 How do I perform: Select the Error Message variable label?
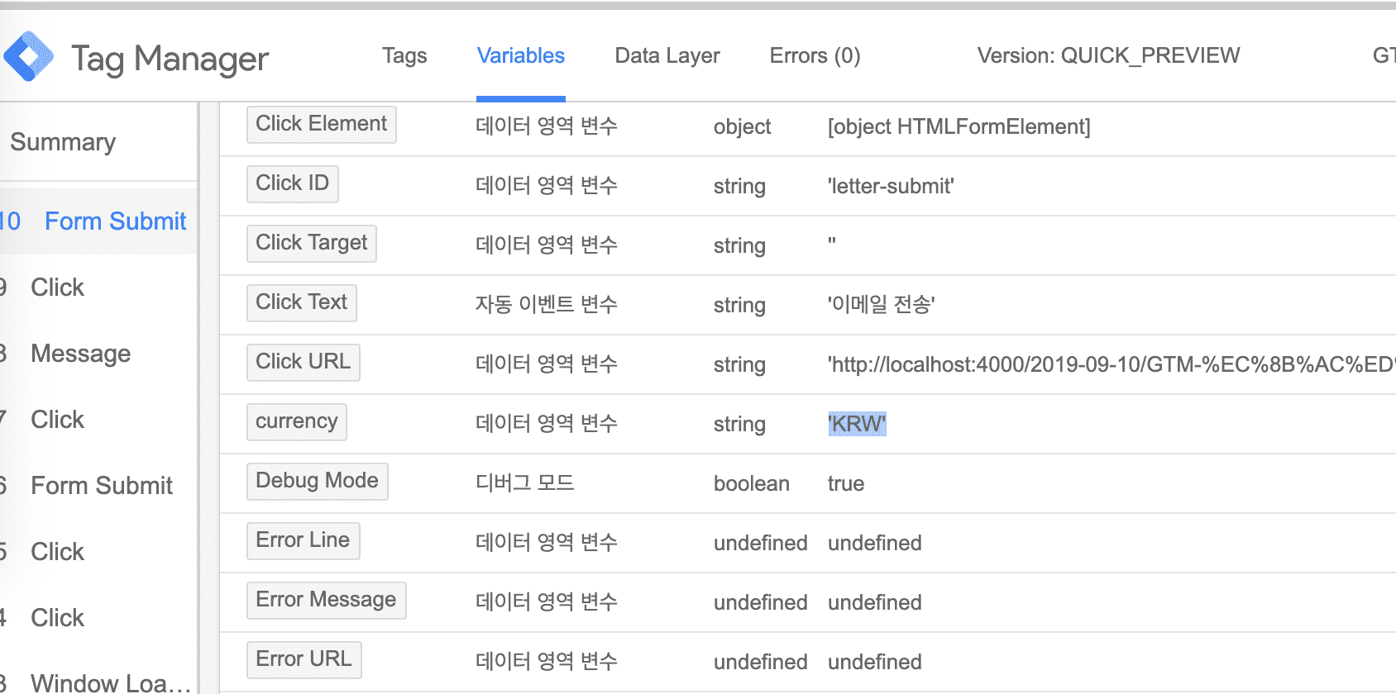point(326,600)
